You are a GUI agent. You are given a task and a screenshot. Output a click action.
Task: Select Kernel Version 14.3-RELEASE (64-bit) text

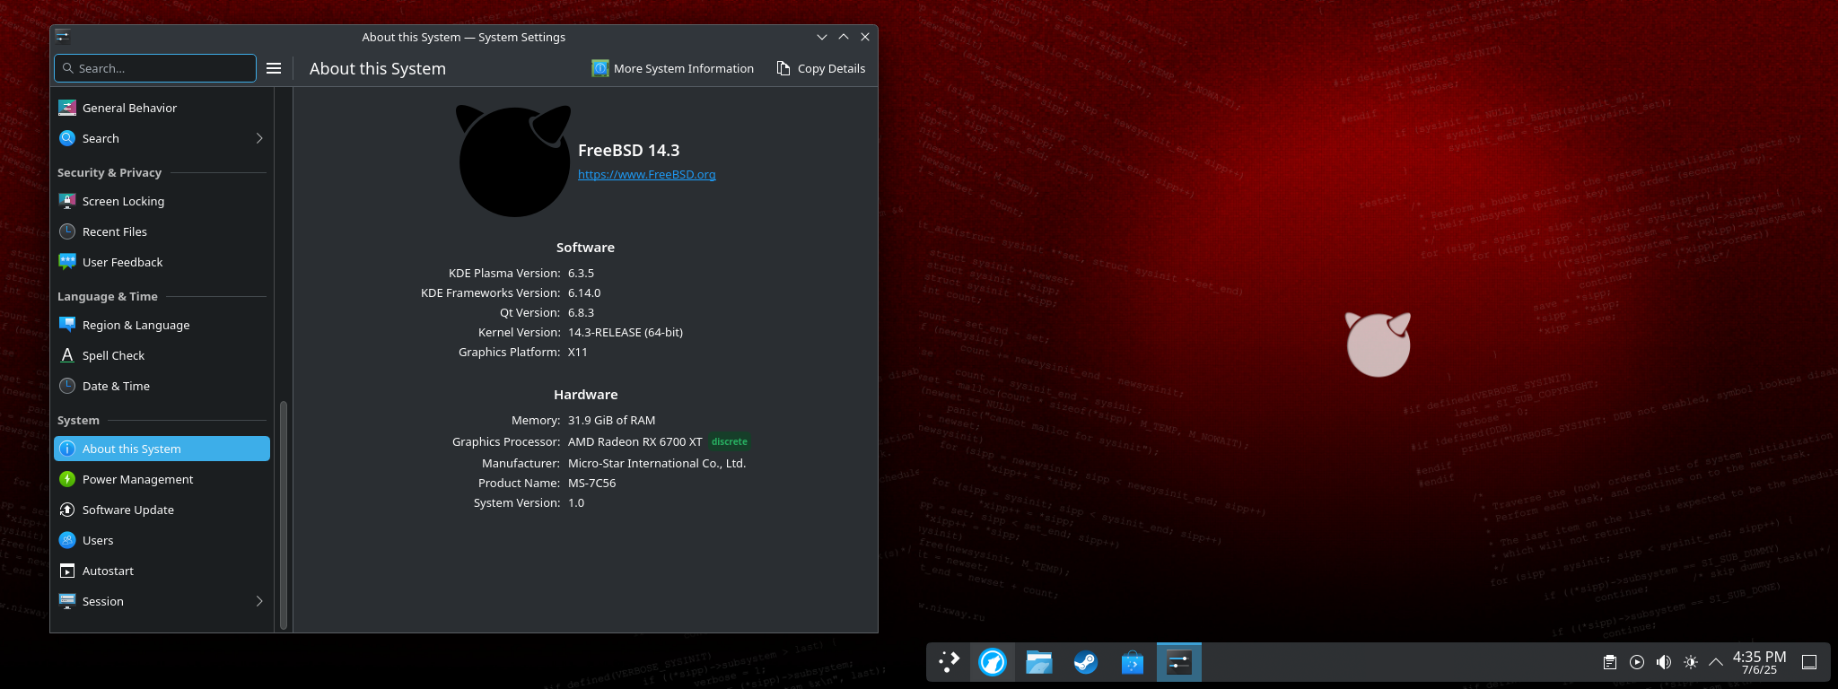coord(626,332)
